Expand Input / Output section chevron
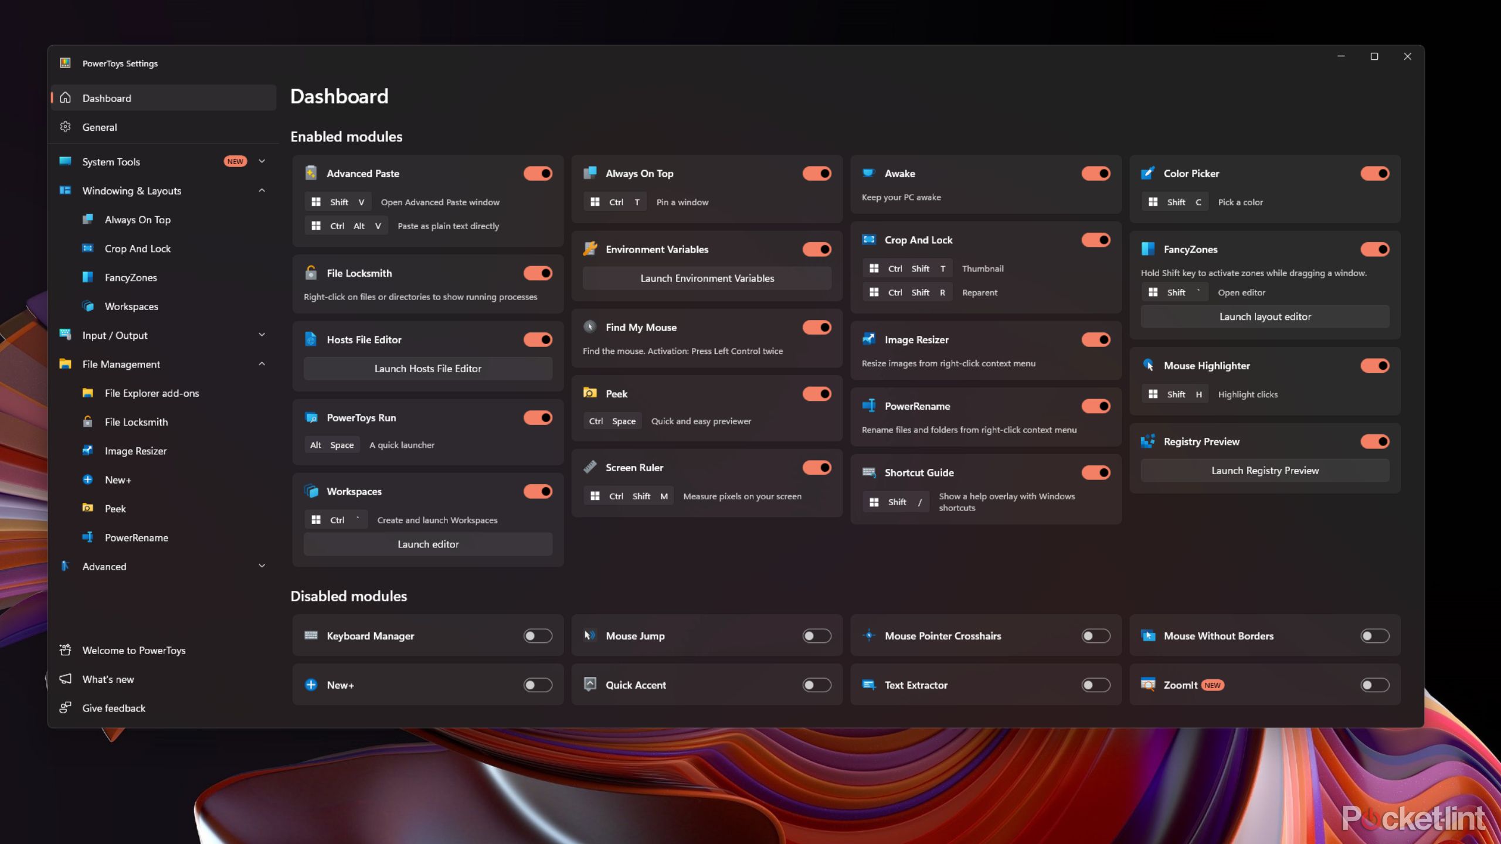 262,335
